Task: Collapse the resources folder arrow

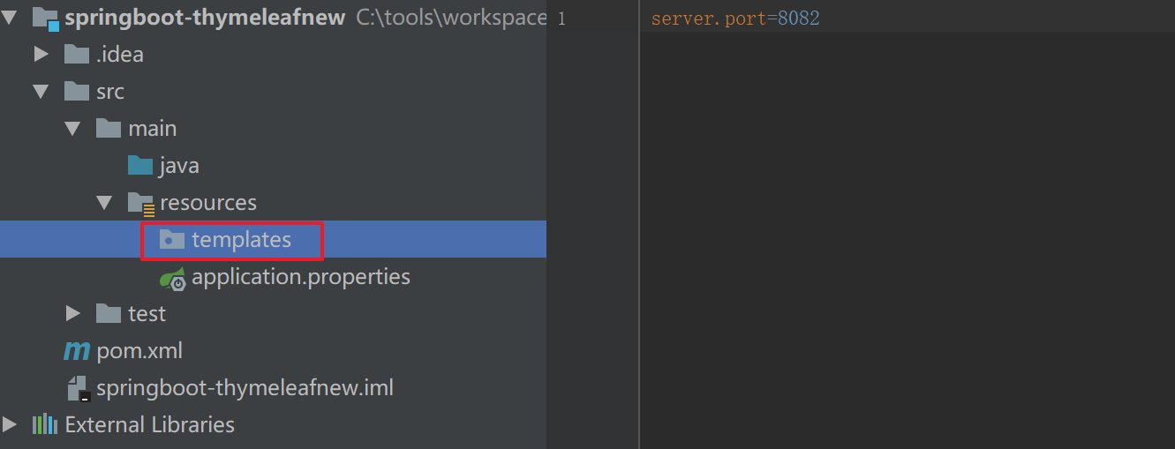Action: 105,203
